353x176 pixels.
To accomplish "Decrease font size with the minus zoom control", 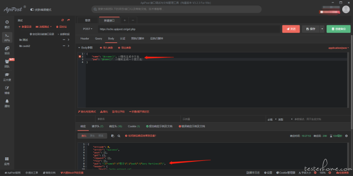I will pos(315,173).
